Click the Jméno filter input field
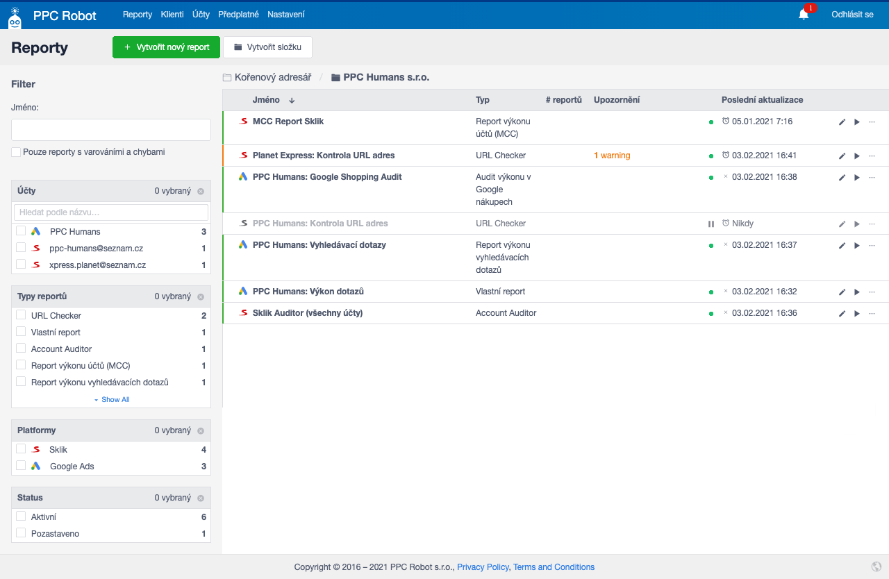This screenshot has width=889, height=579. tap(111, 130)
